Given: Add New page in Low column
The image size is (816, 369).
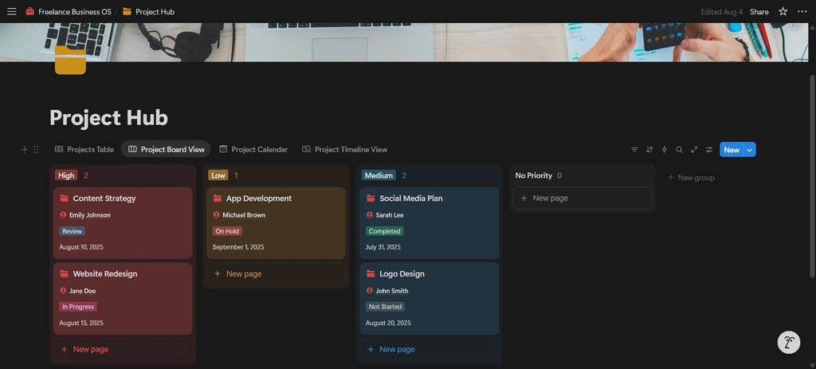Looking at the screenshot, I should (x=276, y=273).
